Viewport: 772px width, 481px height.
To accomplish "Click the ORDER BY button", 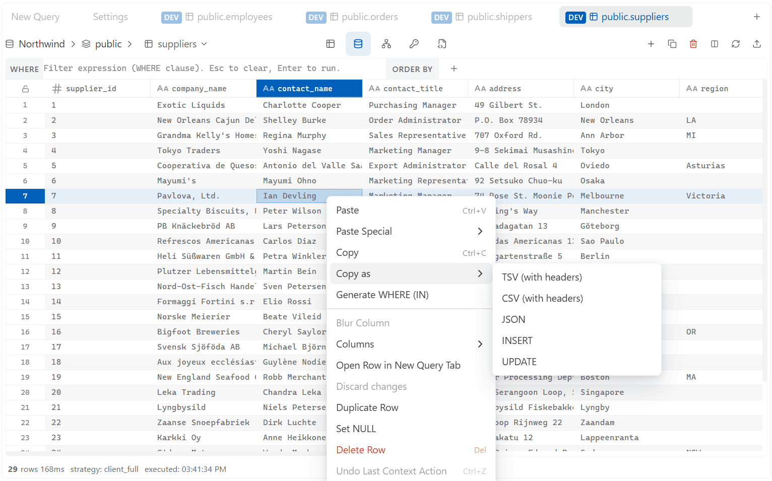I will pos(412,69).
